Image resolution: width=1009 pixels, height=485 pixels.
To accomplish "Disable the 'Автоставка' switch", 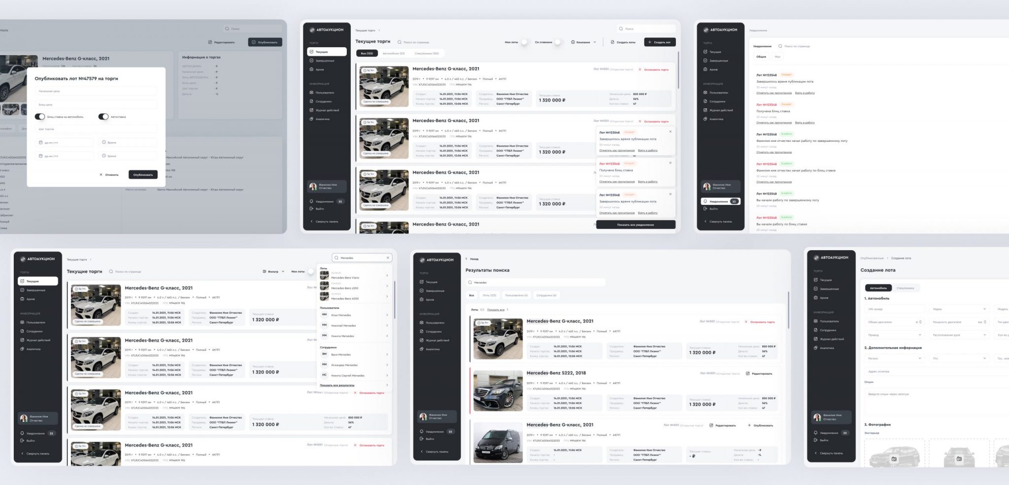I will [103, 117].
